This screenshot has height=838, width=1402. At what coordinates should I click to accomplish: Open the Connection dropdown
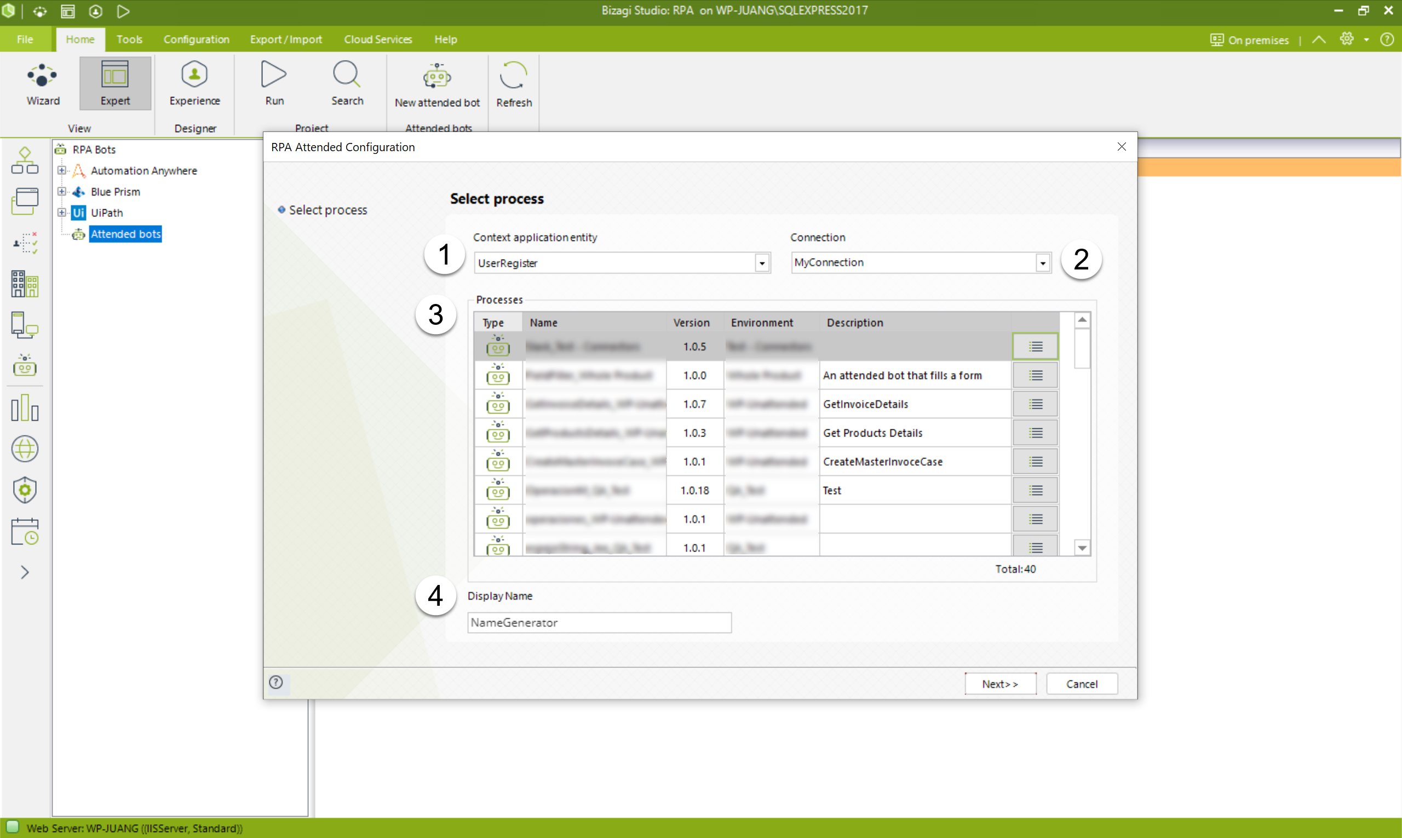tap(1042, 262)
